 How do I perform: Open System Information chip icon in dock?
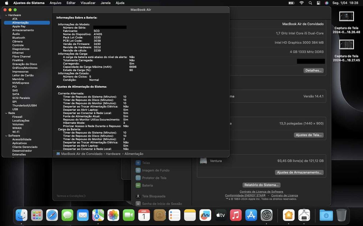[304, 215]
